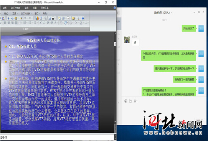Click the sender avatar next to '好' message
This screenshot has width=208, height=141.
pos(127,39)
